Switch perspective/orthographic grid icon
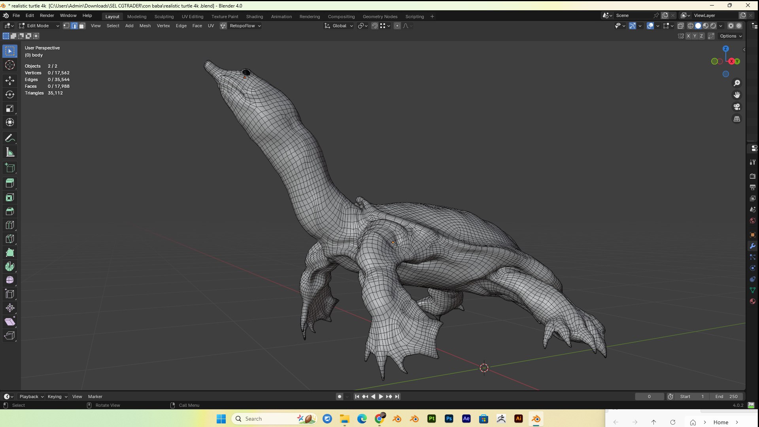Image resolution: width=759 pixels, height=427 pixels. click(737, 119)
